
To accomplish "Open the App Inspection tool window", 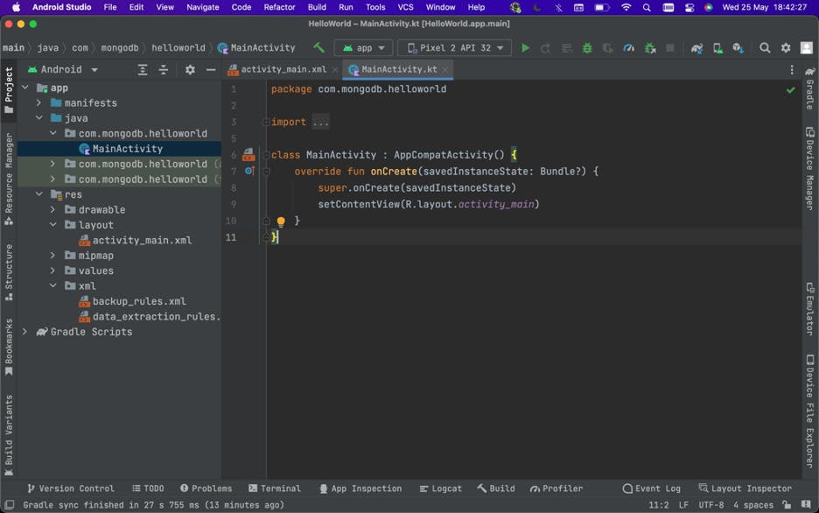I will 360,488.
